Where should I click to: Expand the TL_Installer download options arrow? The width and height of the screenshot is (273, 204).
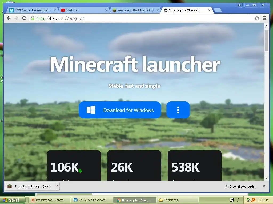pos(58,186)
